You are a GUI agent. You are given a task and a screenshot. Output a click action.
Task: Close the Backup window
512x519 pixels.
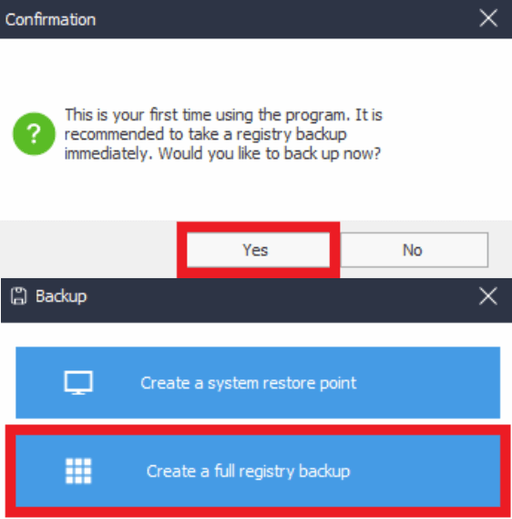(x=488, y=296)
